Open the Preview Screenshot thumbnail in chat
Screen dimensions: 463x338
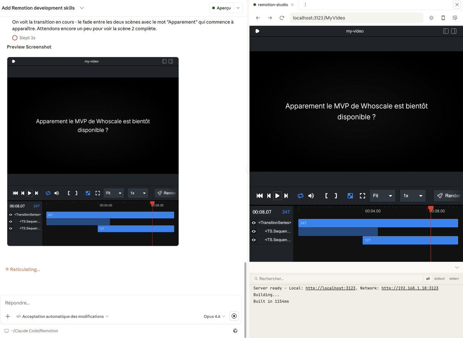click(93, 151)
